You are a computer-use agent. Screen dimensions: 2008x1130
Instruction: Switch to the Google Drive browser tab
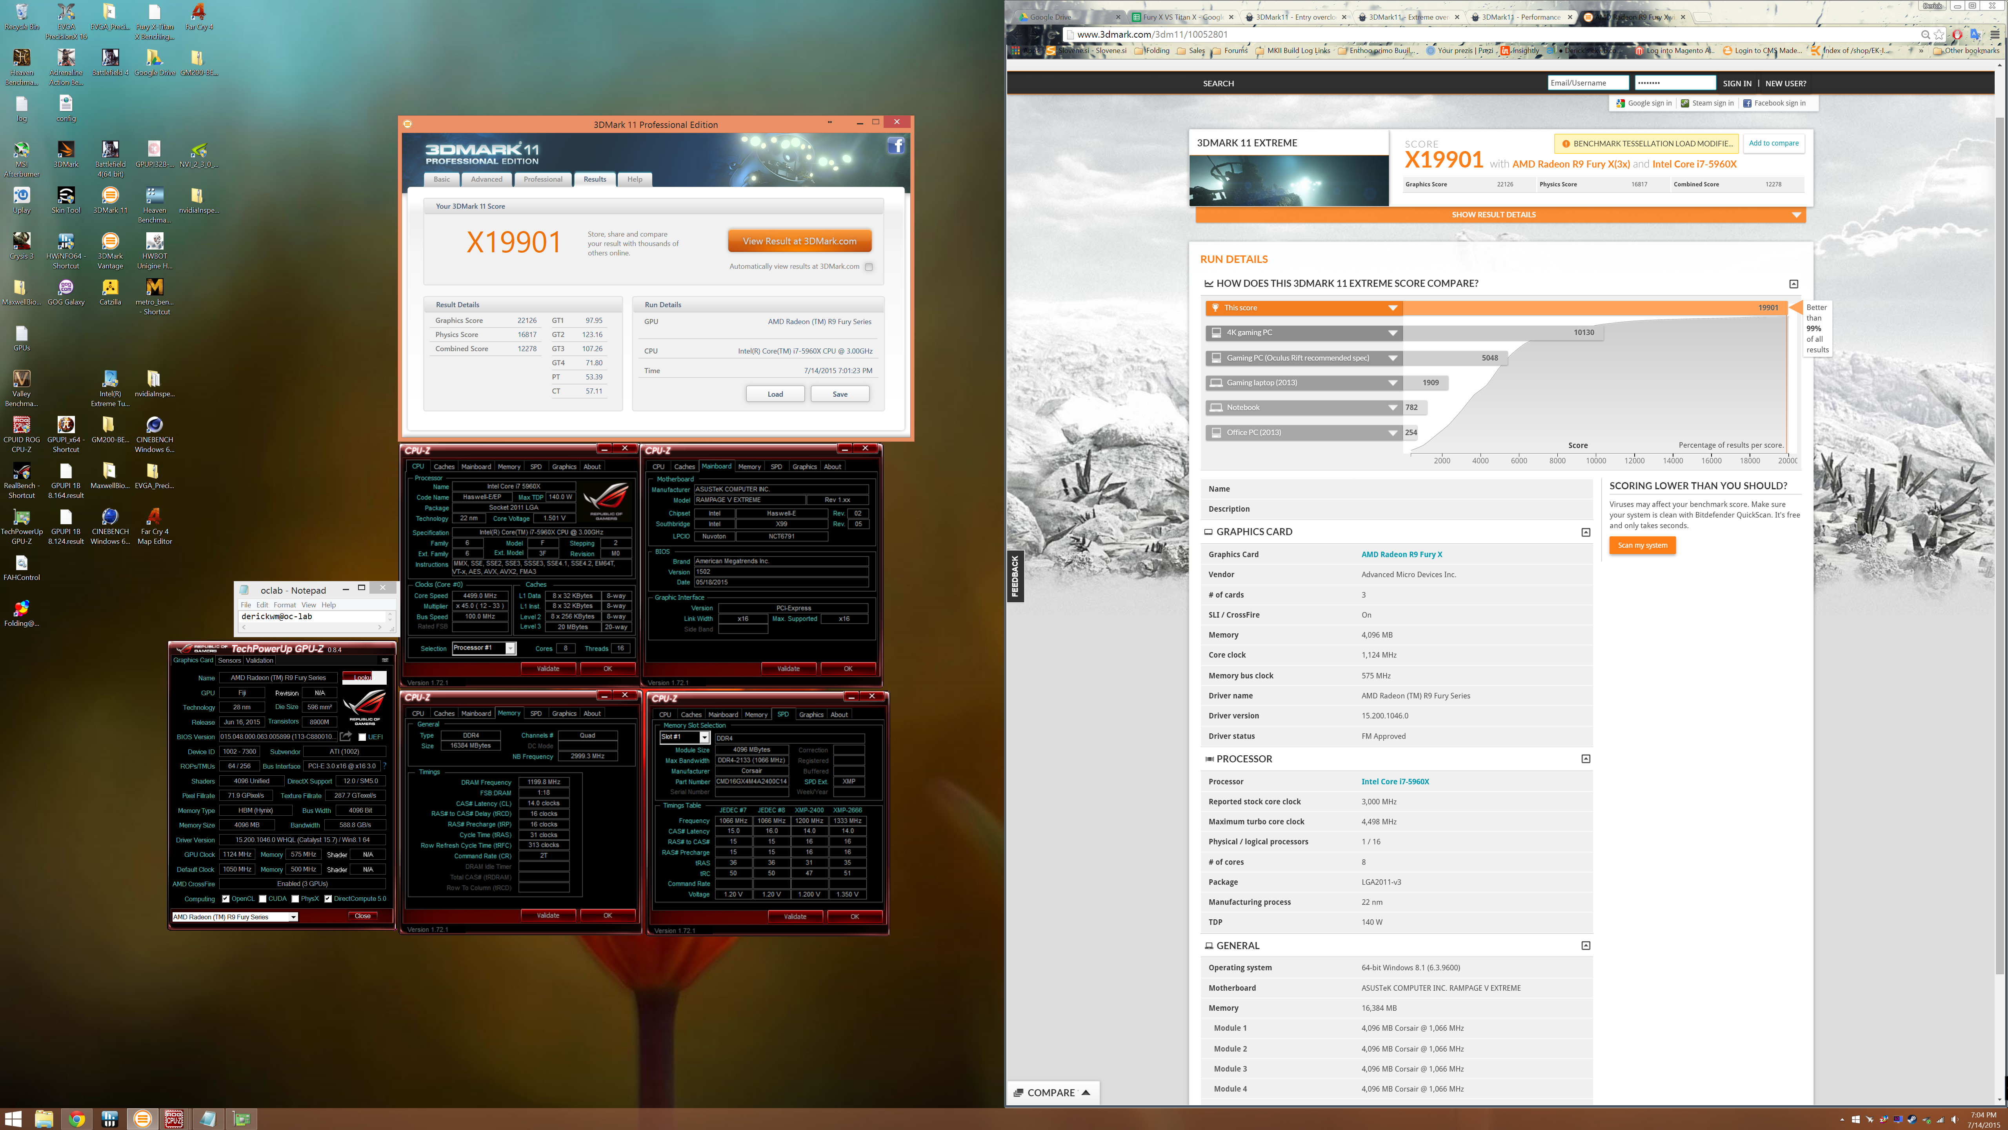(x=1069, y=16)
